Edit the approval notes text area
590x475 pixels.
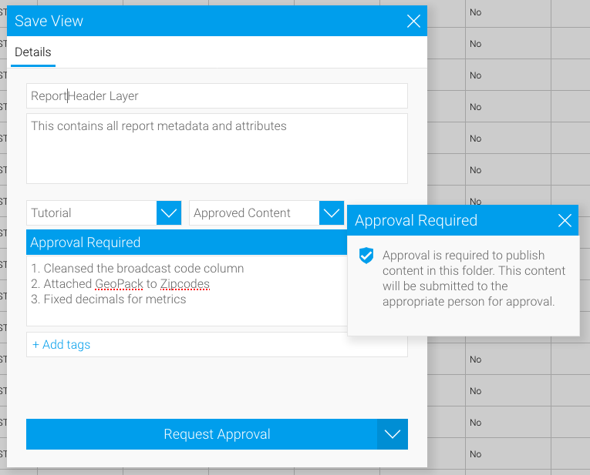(x=187, y=291)
